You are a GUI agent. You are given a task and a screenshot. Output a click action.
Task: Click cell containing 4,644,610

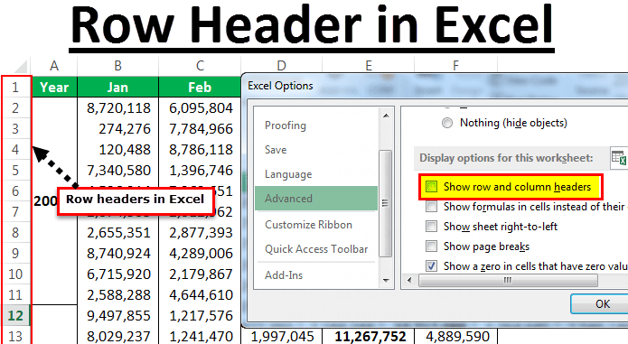click(200, 295)
